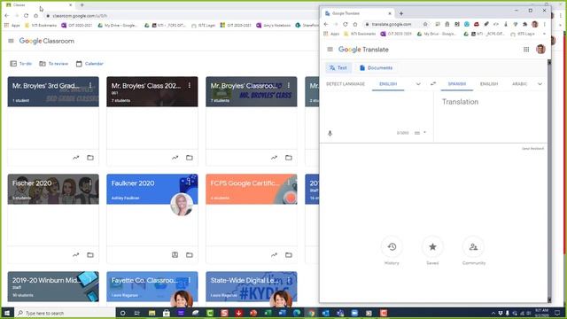Select English as target language
Image resolution: width=567 pixels, height=319 pixels.
pyautogui.click(x=489, y=84)
